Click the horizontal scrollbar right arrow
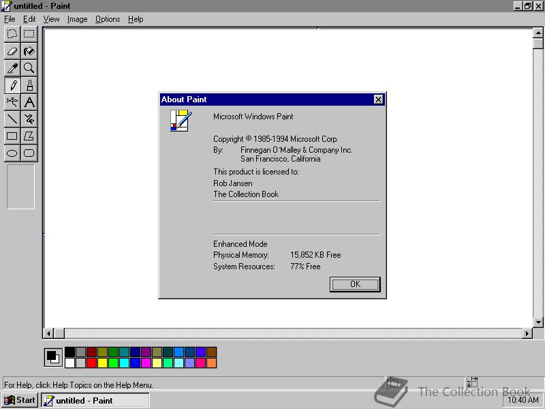The image size is (545, 409). pyautogui.click(x=527, y=333)
